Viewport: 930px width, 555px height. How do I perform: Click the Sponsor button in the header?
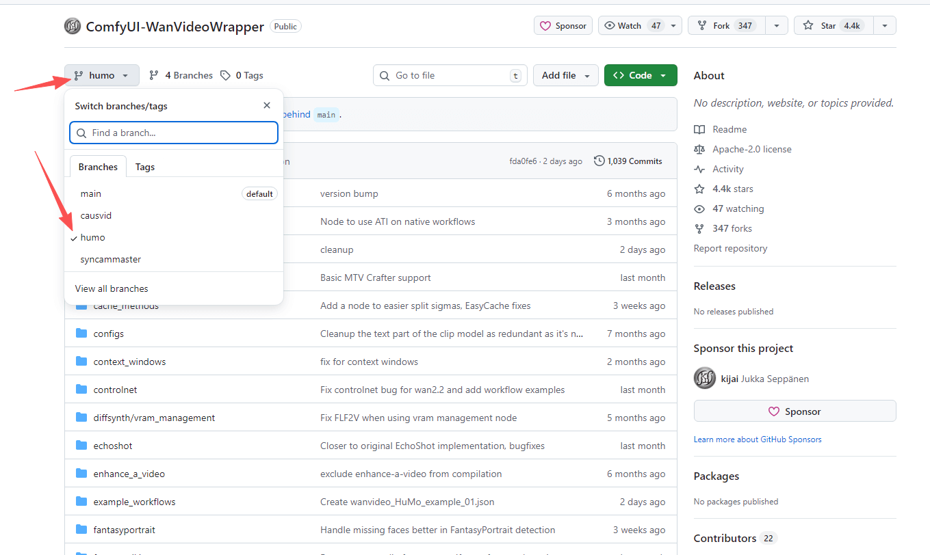coord(563,26)
